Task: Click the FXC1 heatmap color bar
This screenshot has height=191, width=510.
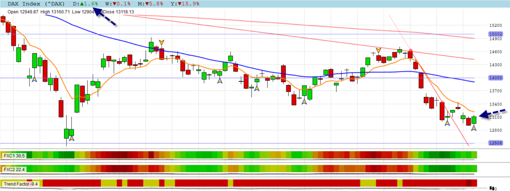Action: tap(239, 155)
